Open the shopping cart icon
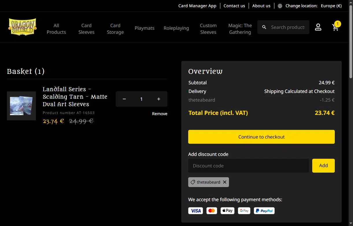The image size is (353, 226). (x=335, y=27)
